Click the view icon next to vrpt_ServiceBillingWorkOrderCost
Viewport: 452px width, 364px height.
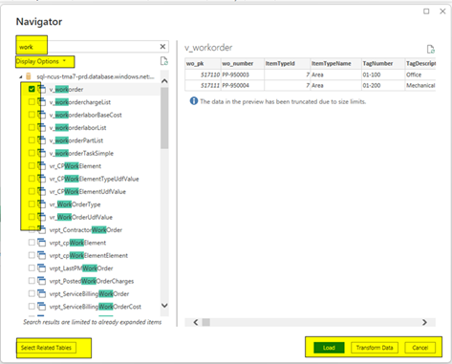[41, 307]
